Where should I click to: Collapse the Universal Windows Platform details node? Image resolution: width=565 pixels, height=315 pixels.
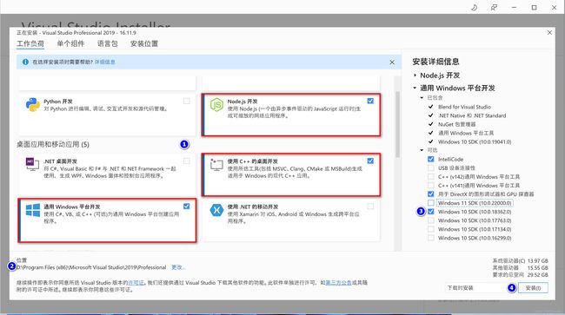pos(415,88)
